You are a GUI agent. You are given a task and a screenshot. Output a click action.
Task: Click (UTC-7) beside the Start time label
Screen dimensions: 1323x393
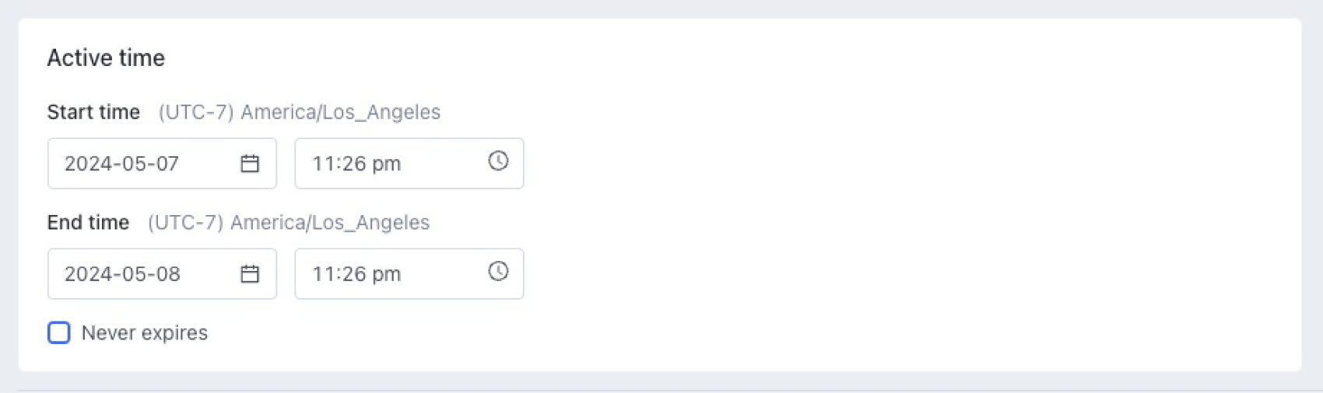pyautogui.click(x=196, y=113)
